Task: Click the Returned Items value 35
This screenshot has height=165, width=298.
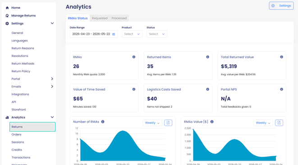Action: point(150,66)
